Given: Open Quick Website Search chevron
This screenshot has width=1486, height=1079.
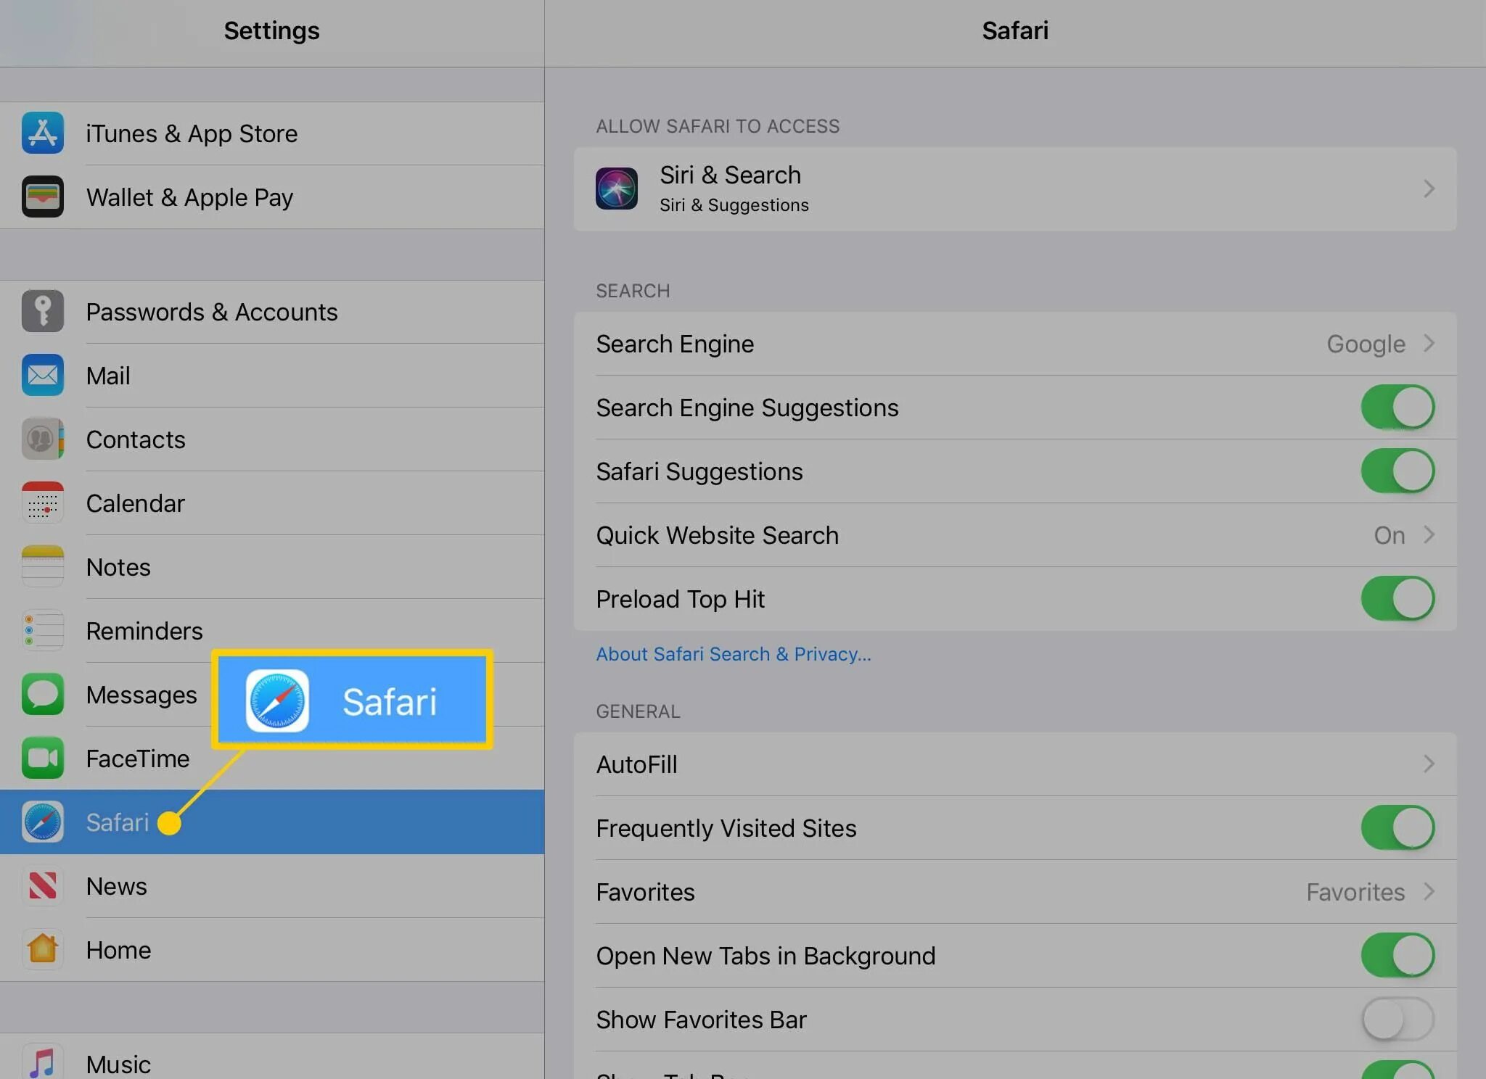Looking at the screenshot, I should (x=1428, y=535).
